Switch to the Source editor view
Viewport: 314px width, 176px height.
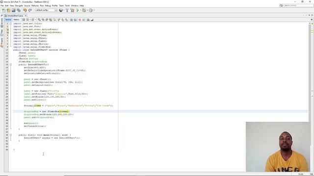[8, 20]
